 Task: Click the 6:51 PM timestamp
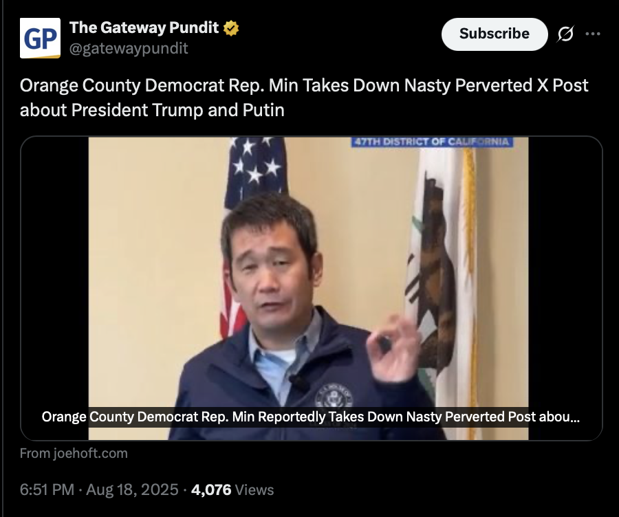pos(47,489)
